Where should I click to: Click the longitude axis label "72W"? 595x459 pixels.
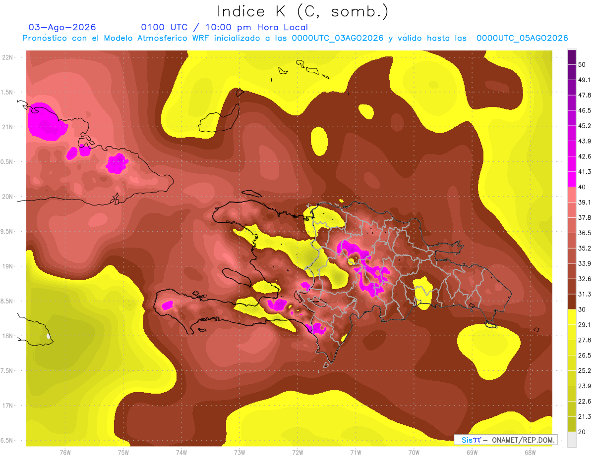click(x=297, y=452)
